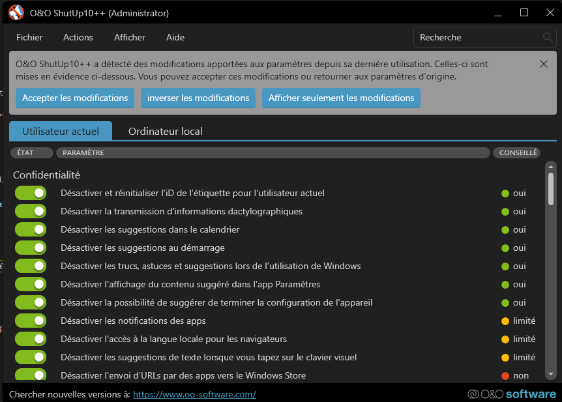Click 'Accepter les modifications' button
562x402 pixels.
point(75,98)
